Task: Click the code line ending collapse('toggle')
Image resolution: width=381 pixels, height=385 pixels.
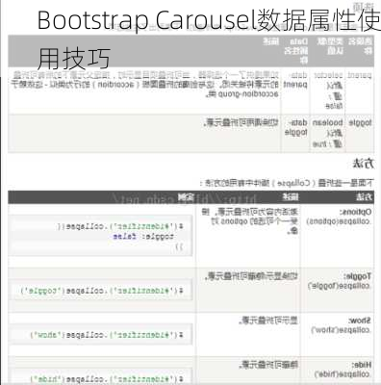Action: pos(101,291)
